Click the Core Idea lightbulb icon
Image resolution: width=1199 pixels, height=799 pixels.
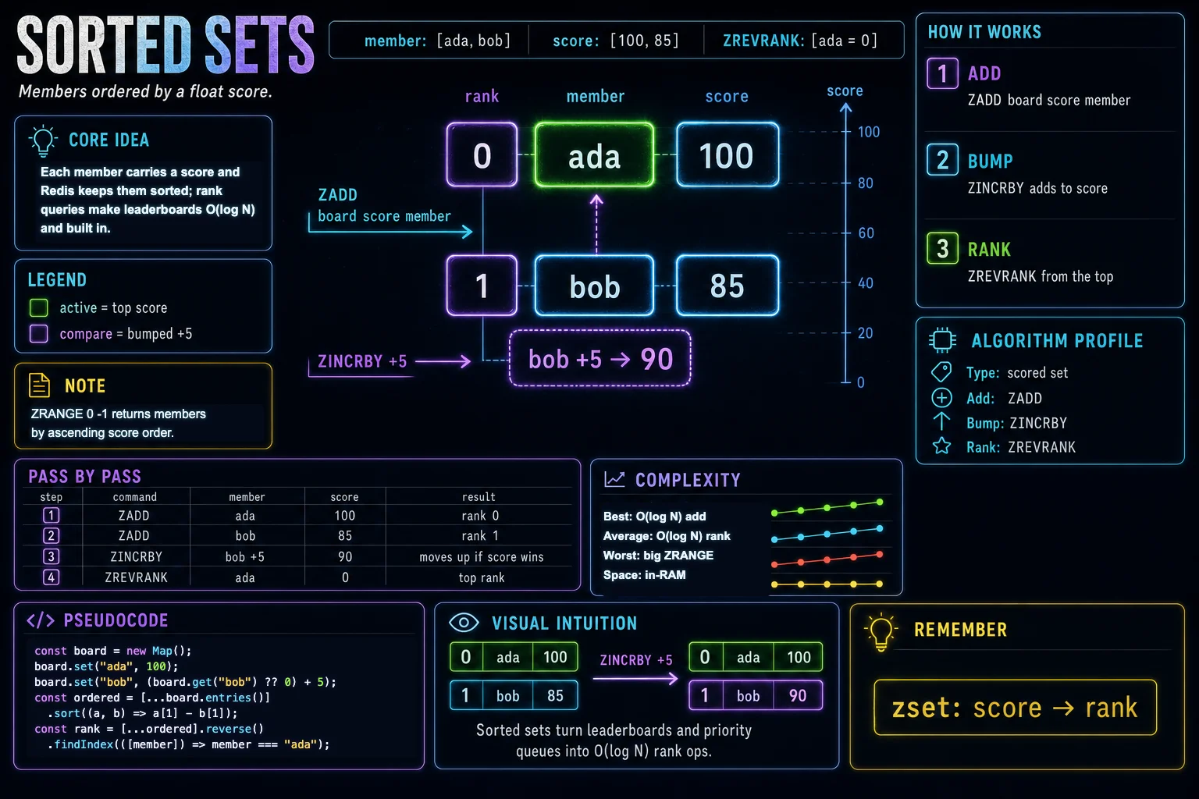point(43,140)
